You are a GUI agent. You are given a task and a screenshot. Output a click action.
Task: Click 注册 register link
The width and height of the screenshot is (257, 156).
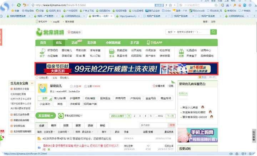pos(213,22)
